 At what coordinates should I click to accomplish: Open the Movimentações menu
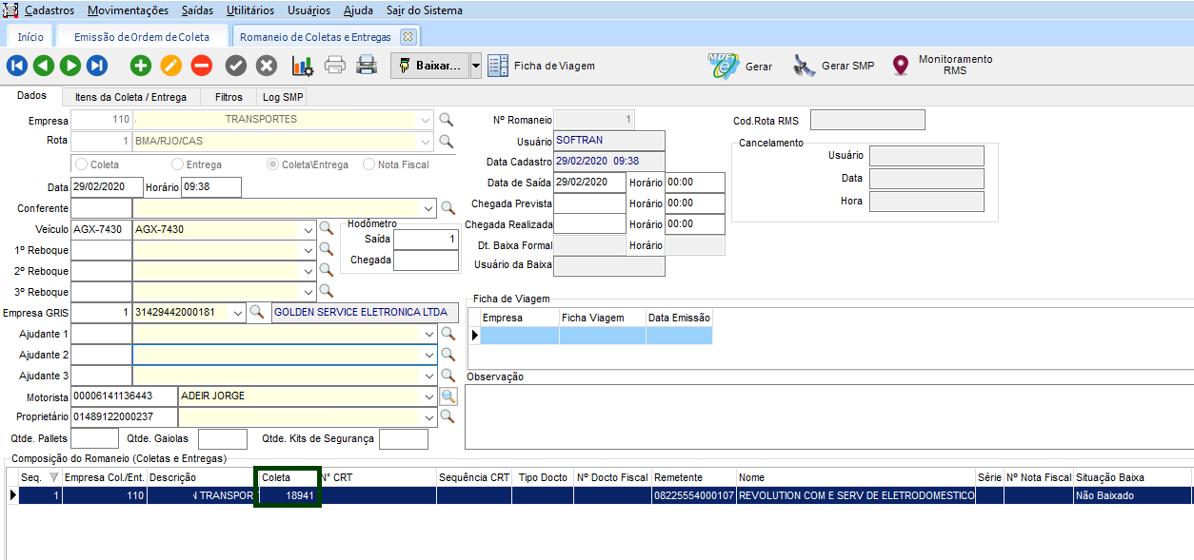[128, 10]
